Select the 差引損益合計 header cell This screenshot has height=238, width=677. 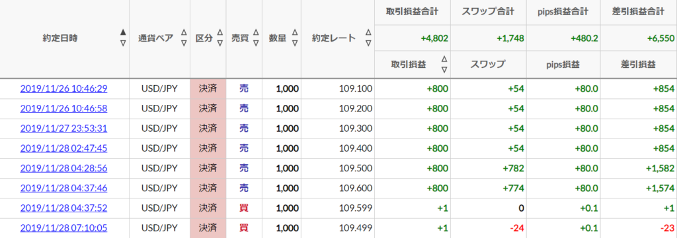coord(639,12)
